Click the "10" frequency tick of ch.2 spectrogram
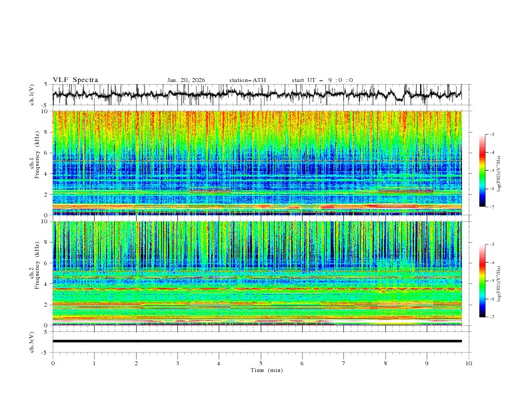This screenshot has width=528, height=408. tap(45, 221)
